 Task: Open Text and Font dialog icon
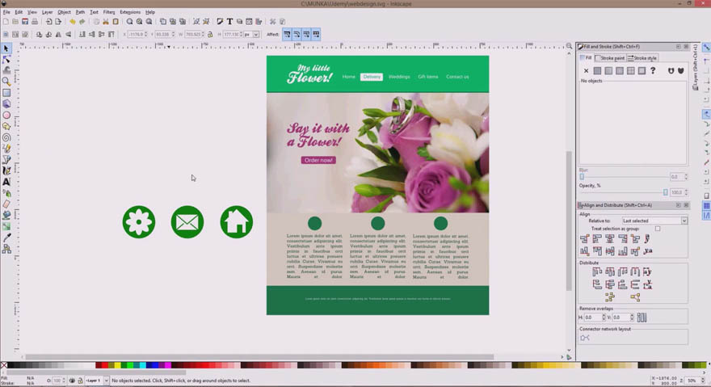pyautogui.click(x=230, y=22)
